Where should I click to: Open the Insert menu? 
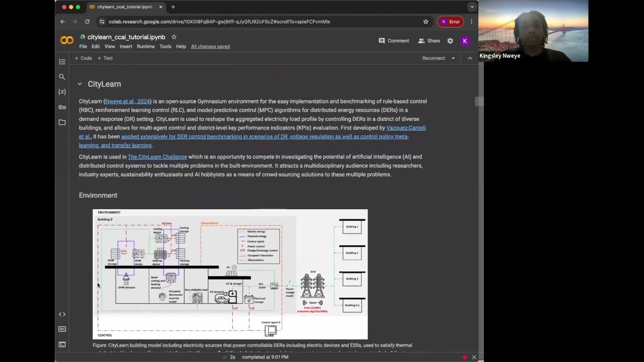point(126,47)
